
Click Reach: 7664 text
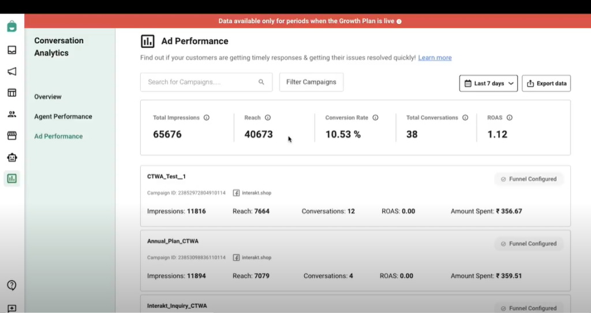(251, 211)
